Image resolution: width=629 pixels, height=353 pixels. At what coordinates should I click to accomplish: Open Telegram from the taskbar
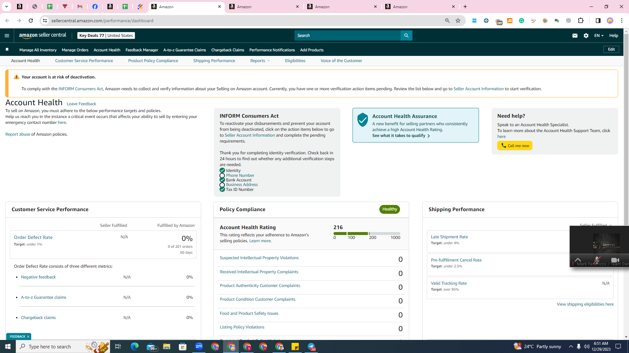[311, 346]
